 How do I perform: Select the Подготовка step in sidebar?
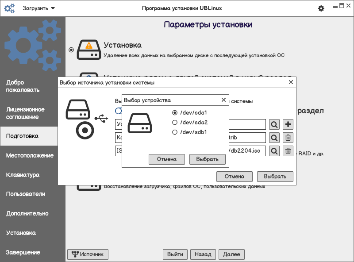(x=29, y=136)
